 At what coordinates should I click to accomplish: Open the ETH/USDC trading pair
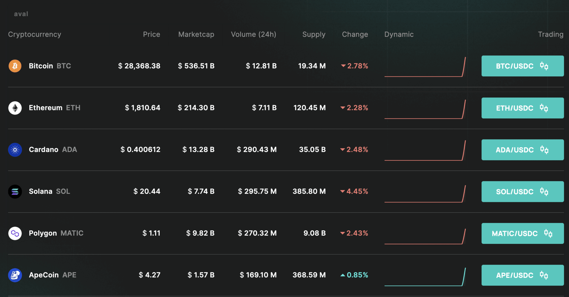523,108
